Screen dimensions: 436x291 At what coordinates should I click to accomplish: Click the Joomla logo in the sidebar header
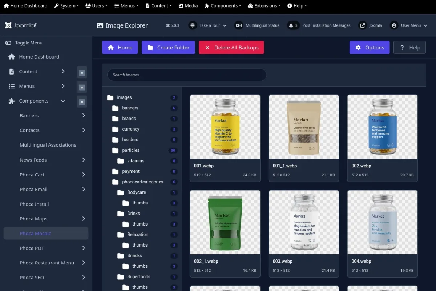pyautogui.click(x=21, y=25)
